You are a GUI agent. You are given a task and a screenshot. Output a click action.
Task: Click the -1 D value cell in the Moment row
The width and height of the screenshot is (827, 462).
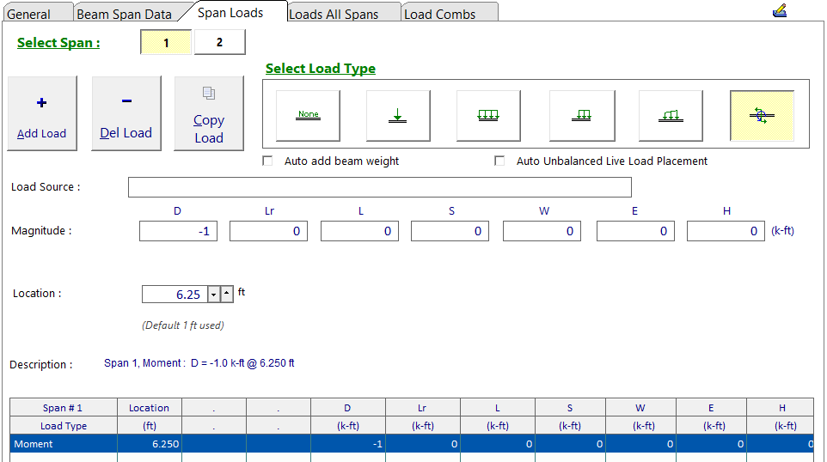tap(348, 444)
